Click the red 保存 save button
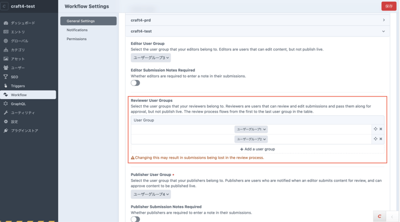The height and width of the screenshot is (222, 400). coord(388,6)
